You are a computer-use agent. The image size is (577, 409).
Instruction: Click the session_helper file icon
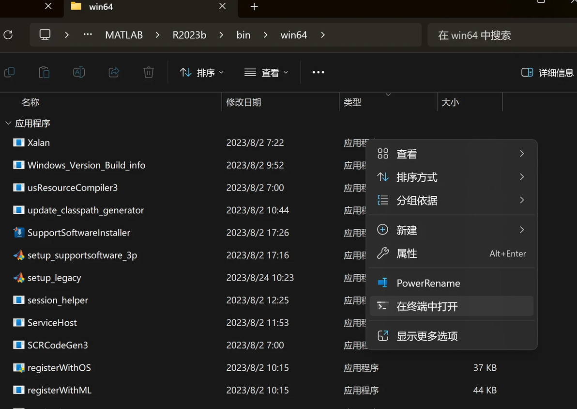[19, 300]
